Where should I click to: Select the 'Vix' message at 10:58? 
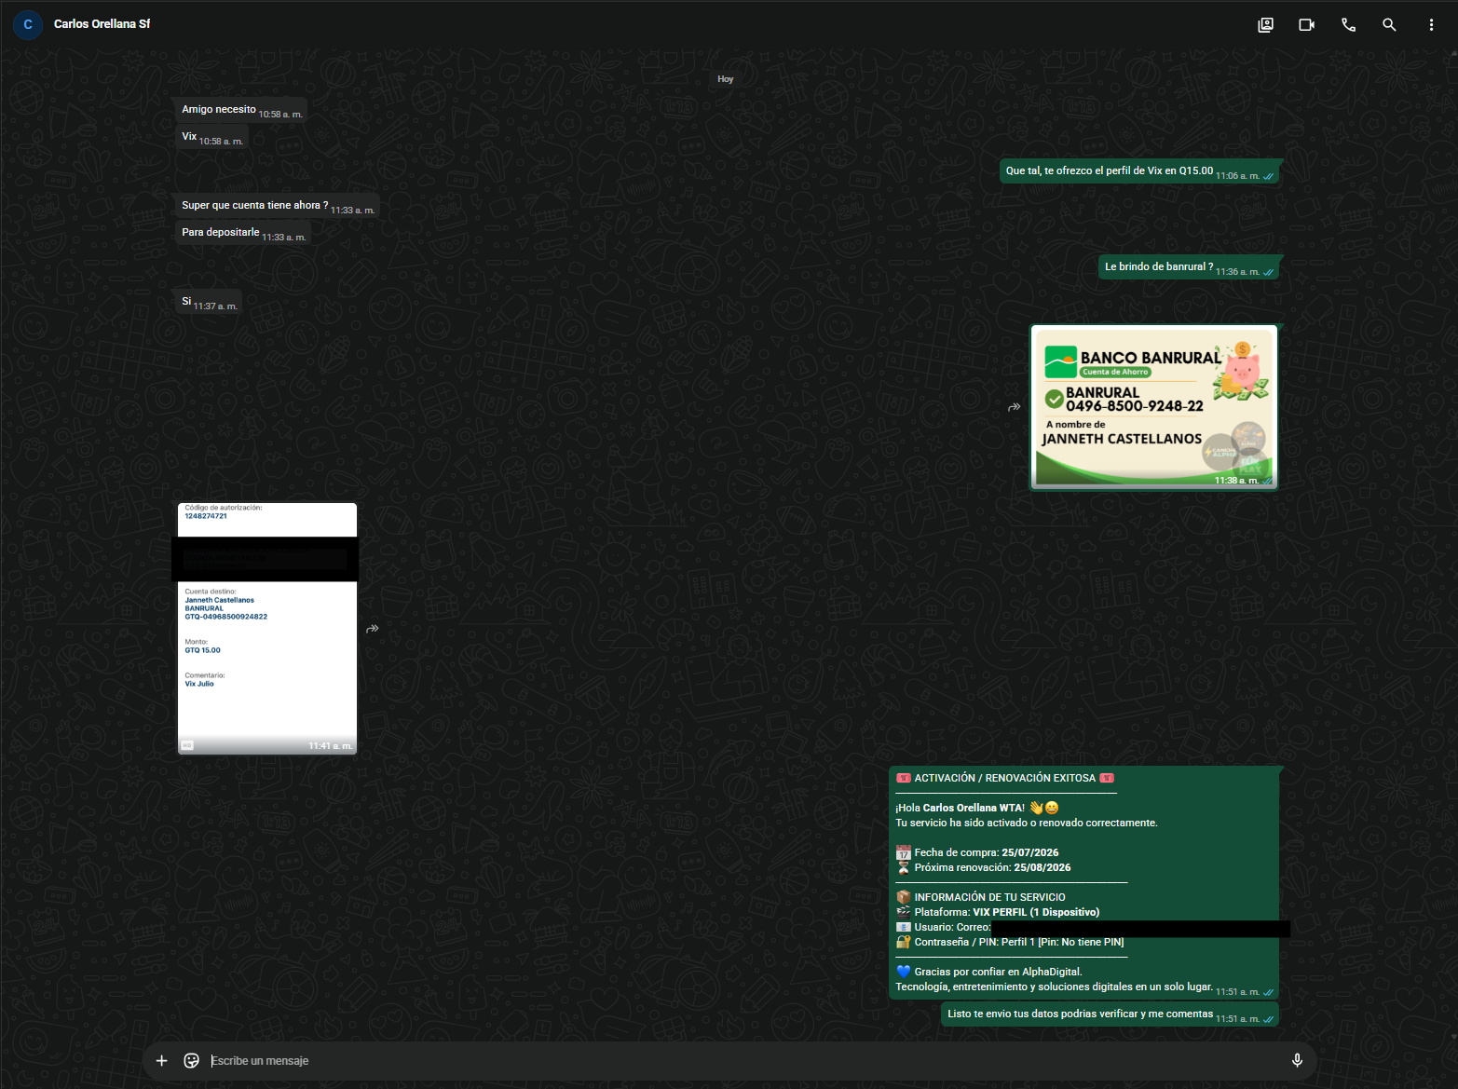(211, 137)
